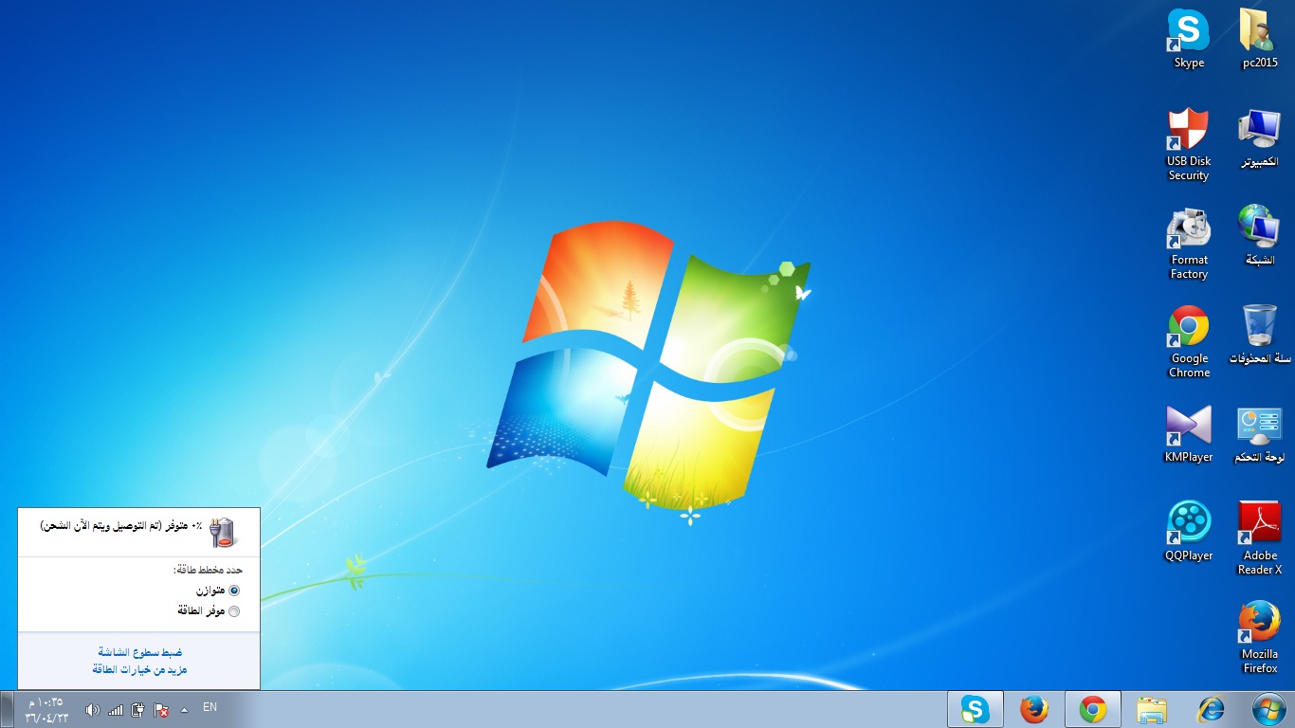
Task: Click the EN language indicator
Action: tap(210, 707)
